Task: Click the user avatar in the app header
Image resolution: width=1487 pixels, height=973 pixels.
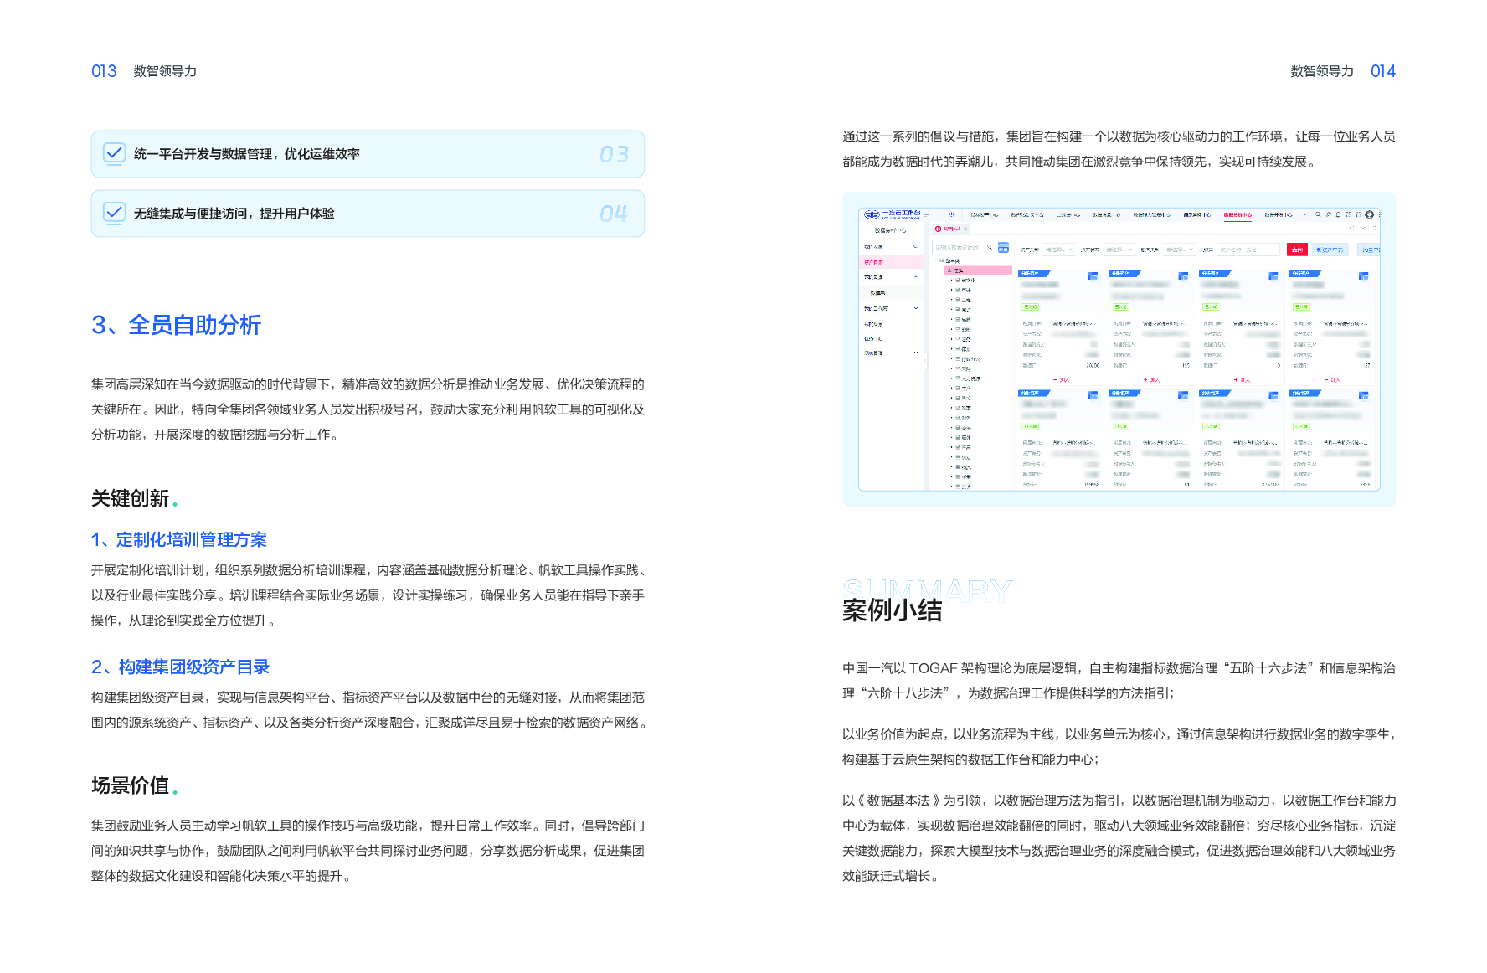Action: (1369, 214)
